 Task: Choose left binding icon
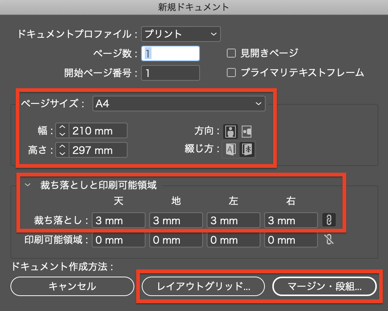click(x=231, y=150)
